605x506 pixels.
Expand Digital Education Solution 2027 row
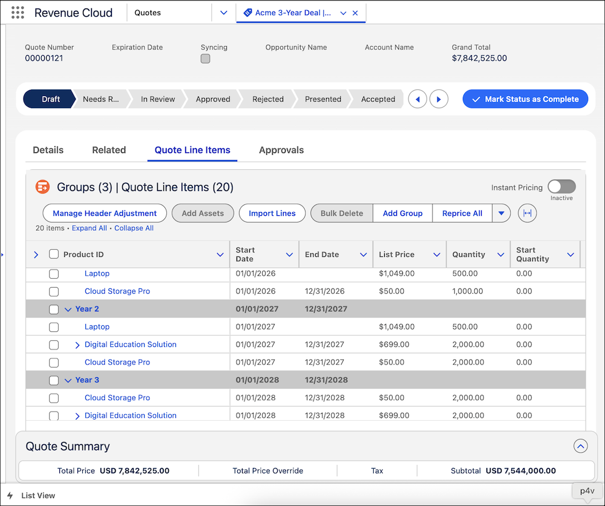tap(77, 345)
